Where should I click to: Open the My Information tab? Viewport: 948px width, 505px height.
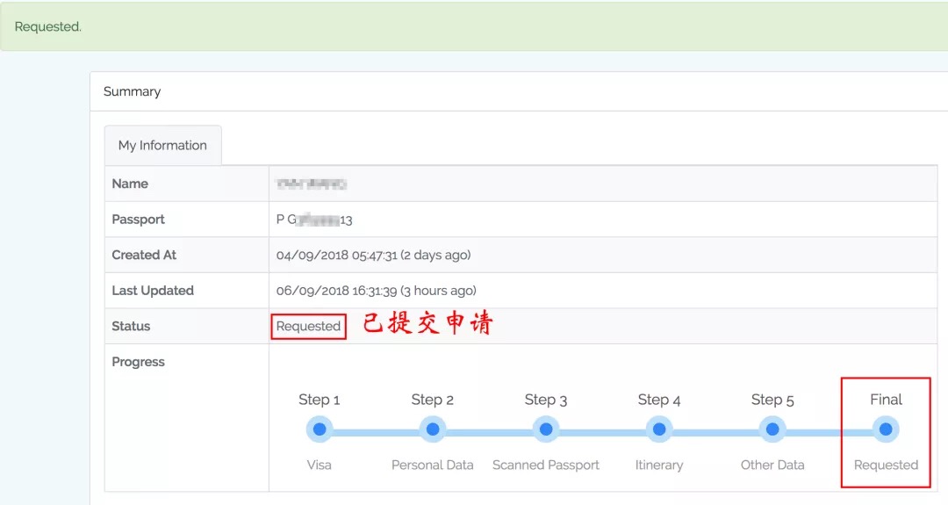[x=162, y=146]
